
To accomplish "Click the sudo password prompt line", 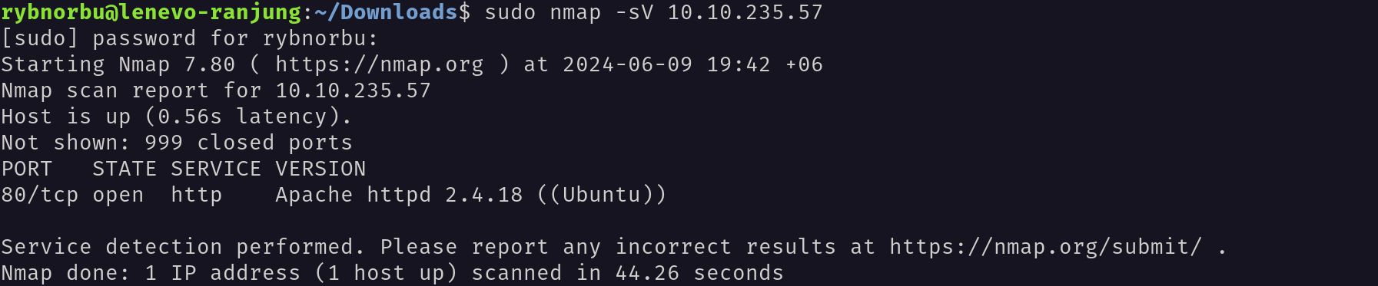I will [190, 38].
